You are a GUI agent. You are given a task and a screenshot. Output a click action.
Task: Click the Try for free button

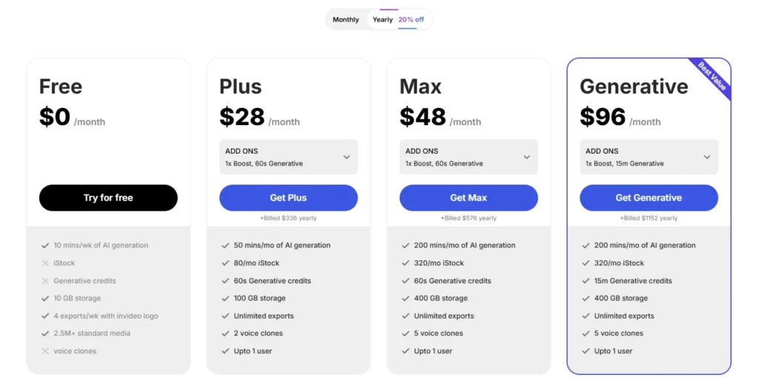pyautogui.click(x=108, y=197)
